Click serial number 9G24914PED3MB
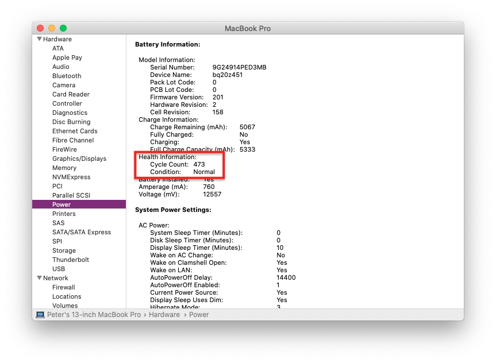Image resolution: width=496 pixels, height=363 pixels. (x=240, y=67)
